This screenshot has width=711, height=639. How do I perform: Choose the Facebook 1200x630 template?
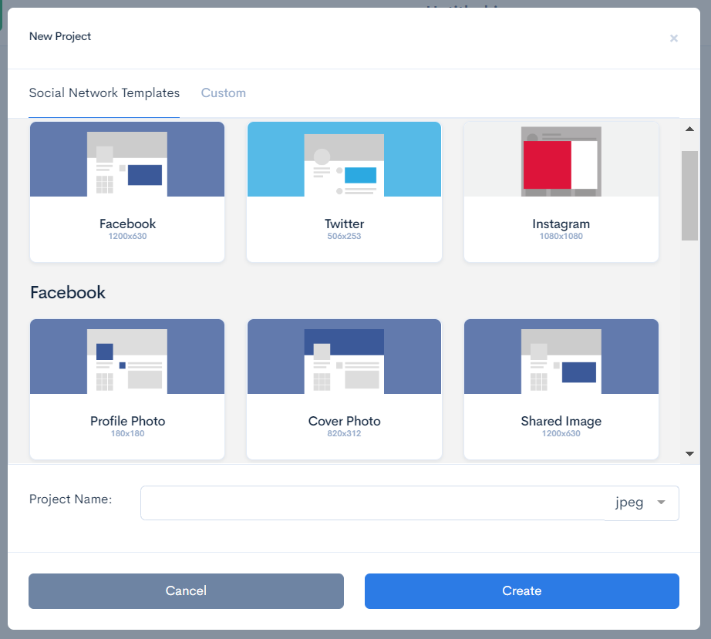tap(127, 192)
